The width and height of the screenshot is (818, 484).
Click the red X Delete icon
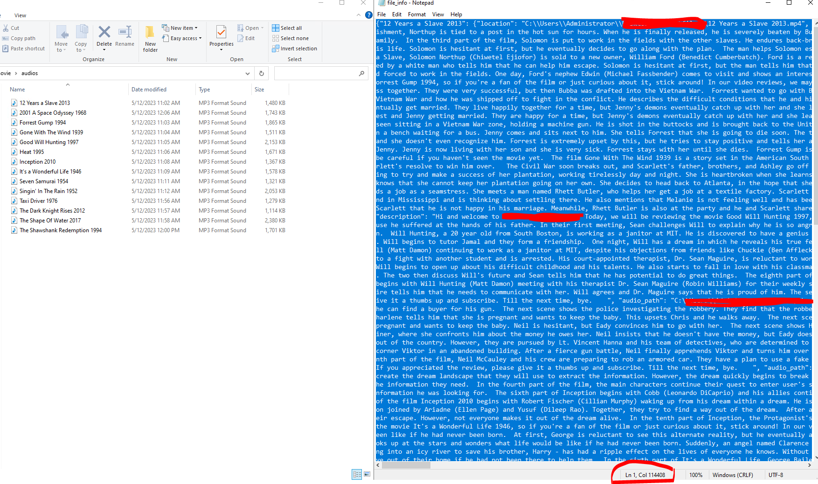point(104,32)
